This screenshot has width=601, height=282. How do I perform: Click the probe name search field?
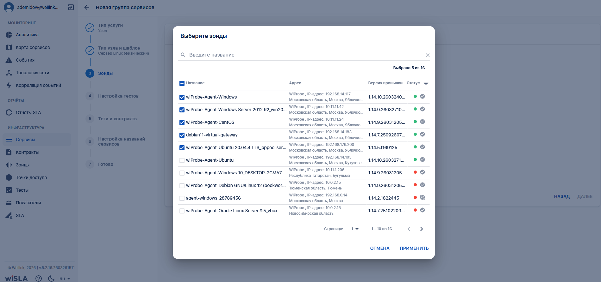click(x=304, y=55)
